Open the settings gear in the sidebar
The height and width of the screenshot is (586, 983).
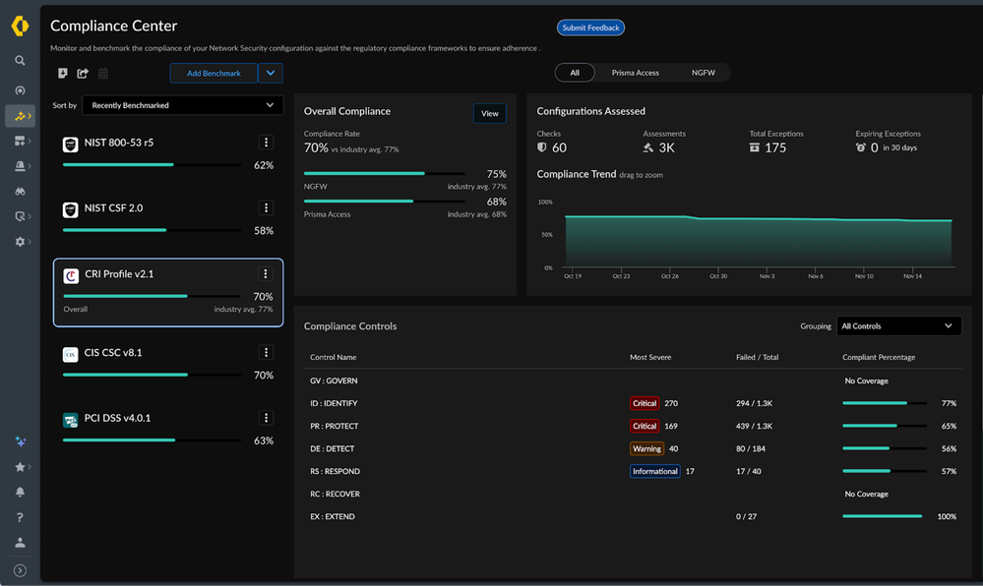point(20,241)
